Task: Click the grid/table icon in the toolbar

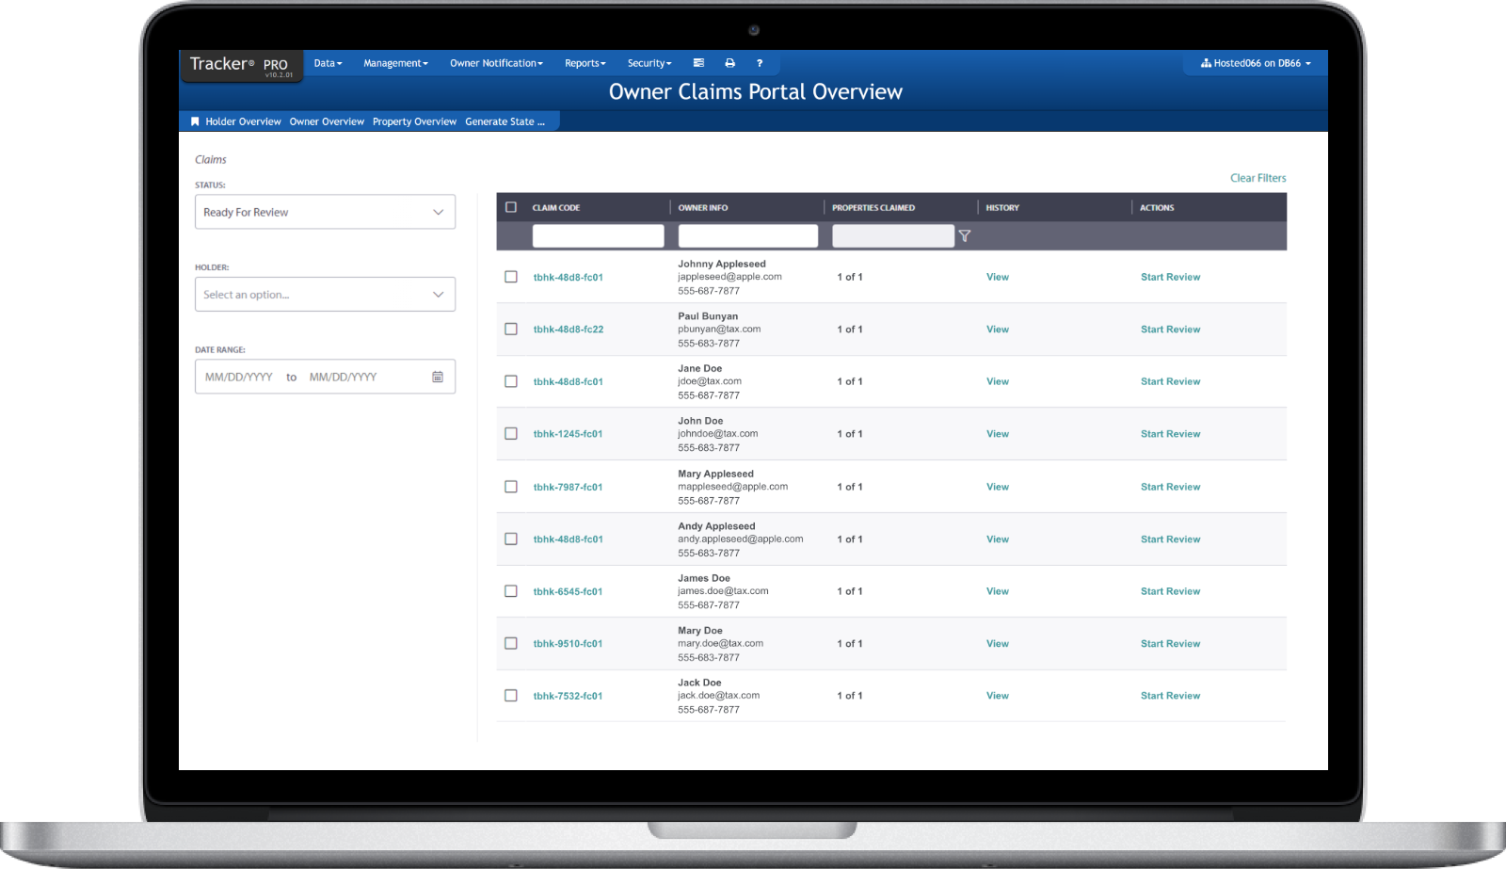Action: [698, 63]
